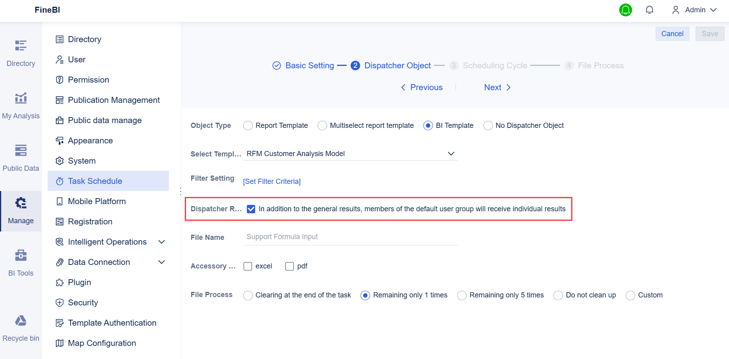Open the My Analysis section
Viewport: 729px width, 359px height.
click(21, 105)
